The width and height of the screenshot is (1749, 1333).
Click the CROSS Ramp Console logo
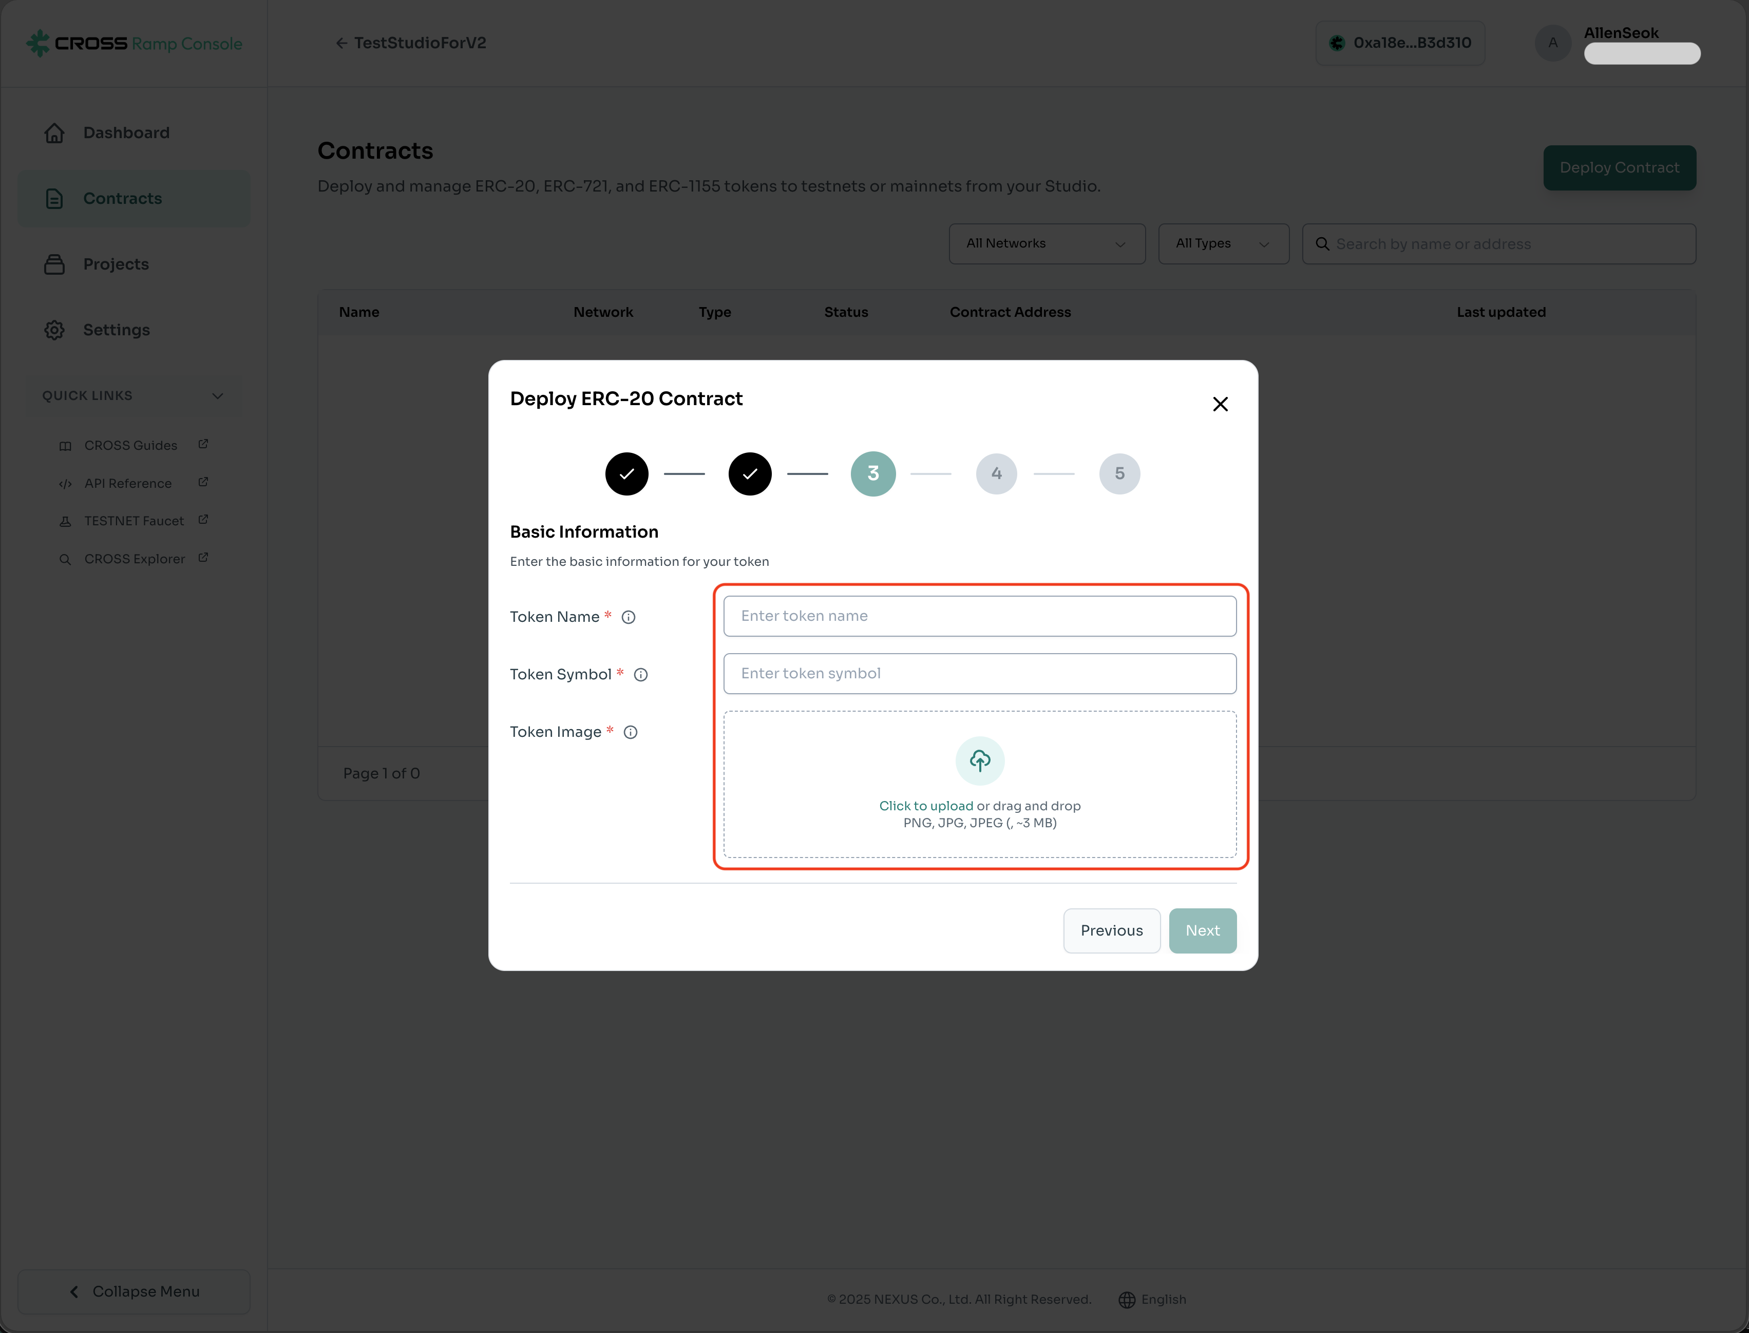coord(134,44)
